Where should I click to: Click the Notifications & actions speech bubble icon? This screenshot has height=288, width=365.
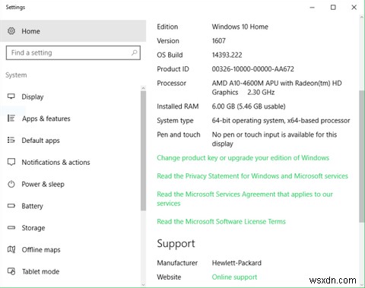(11, 162)
